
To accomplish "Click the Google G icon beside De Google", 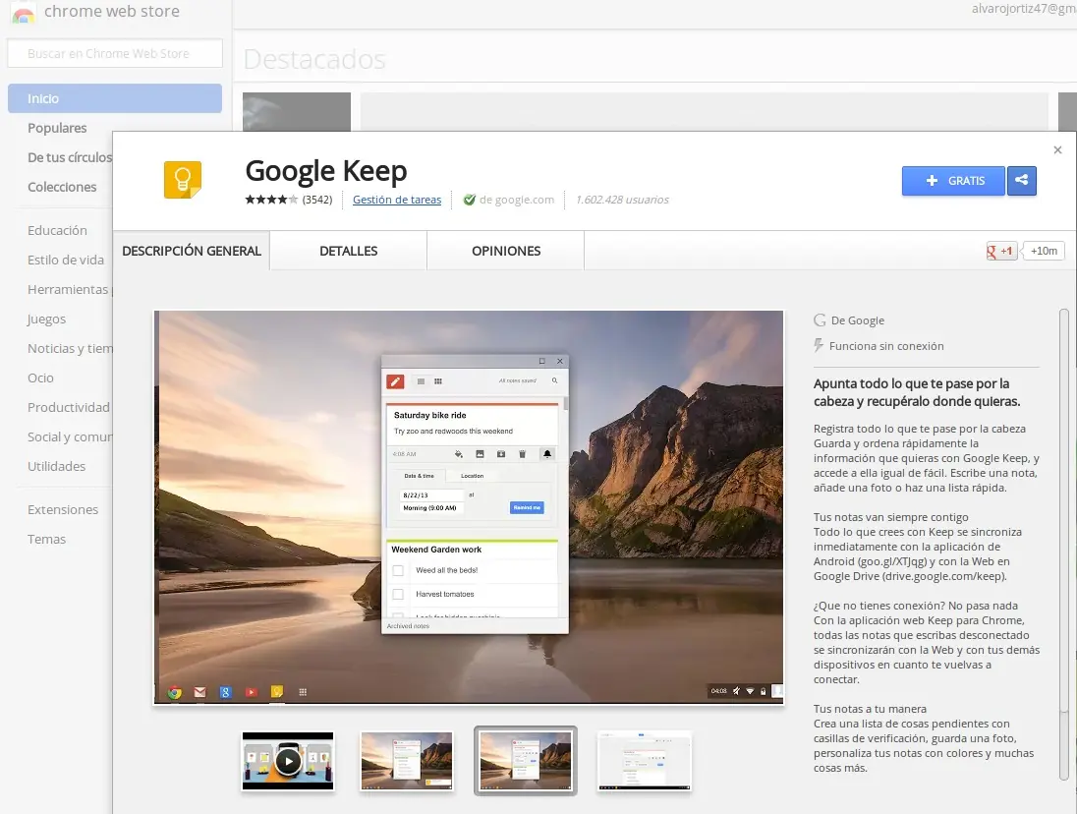I will tap(820, 320).
